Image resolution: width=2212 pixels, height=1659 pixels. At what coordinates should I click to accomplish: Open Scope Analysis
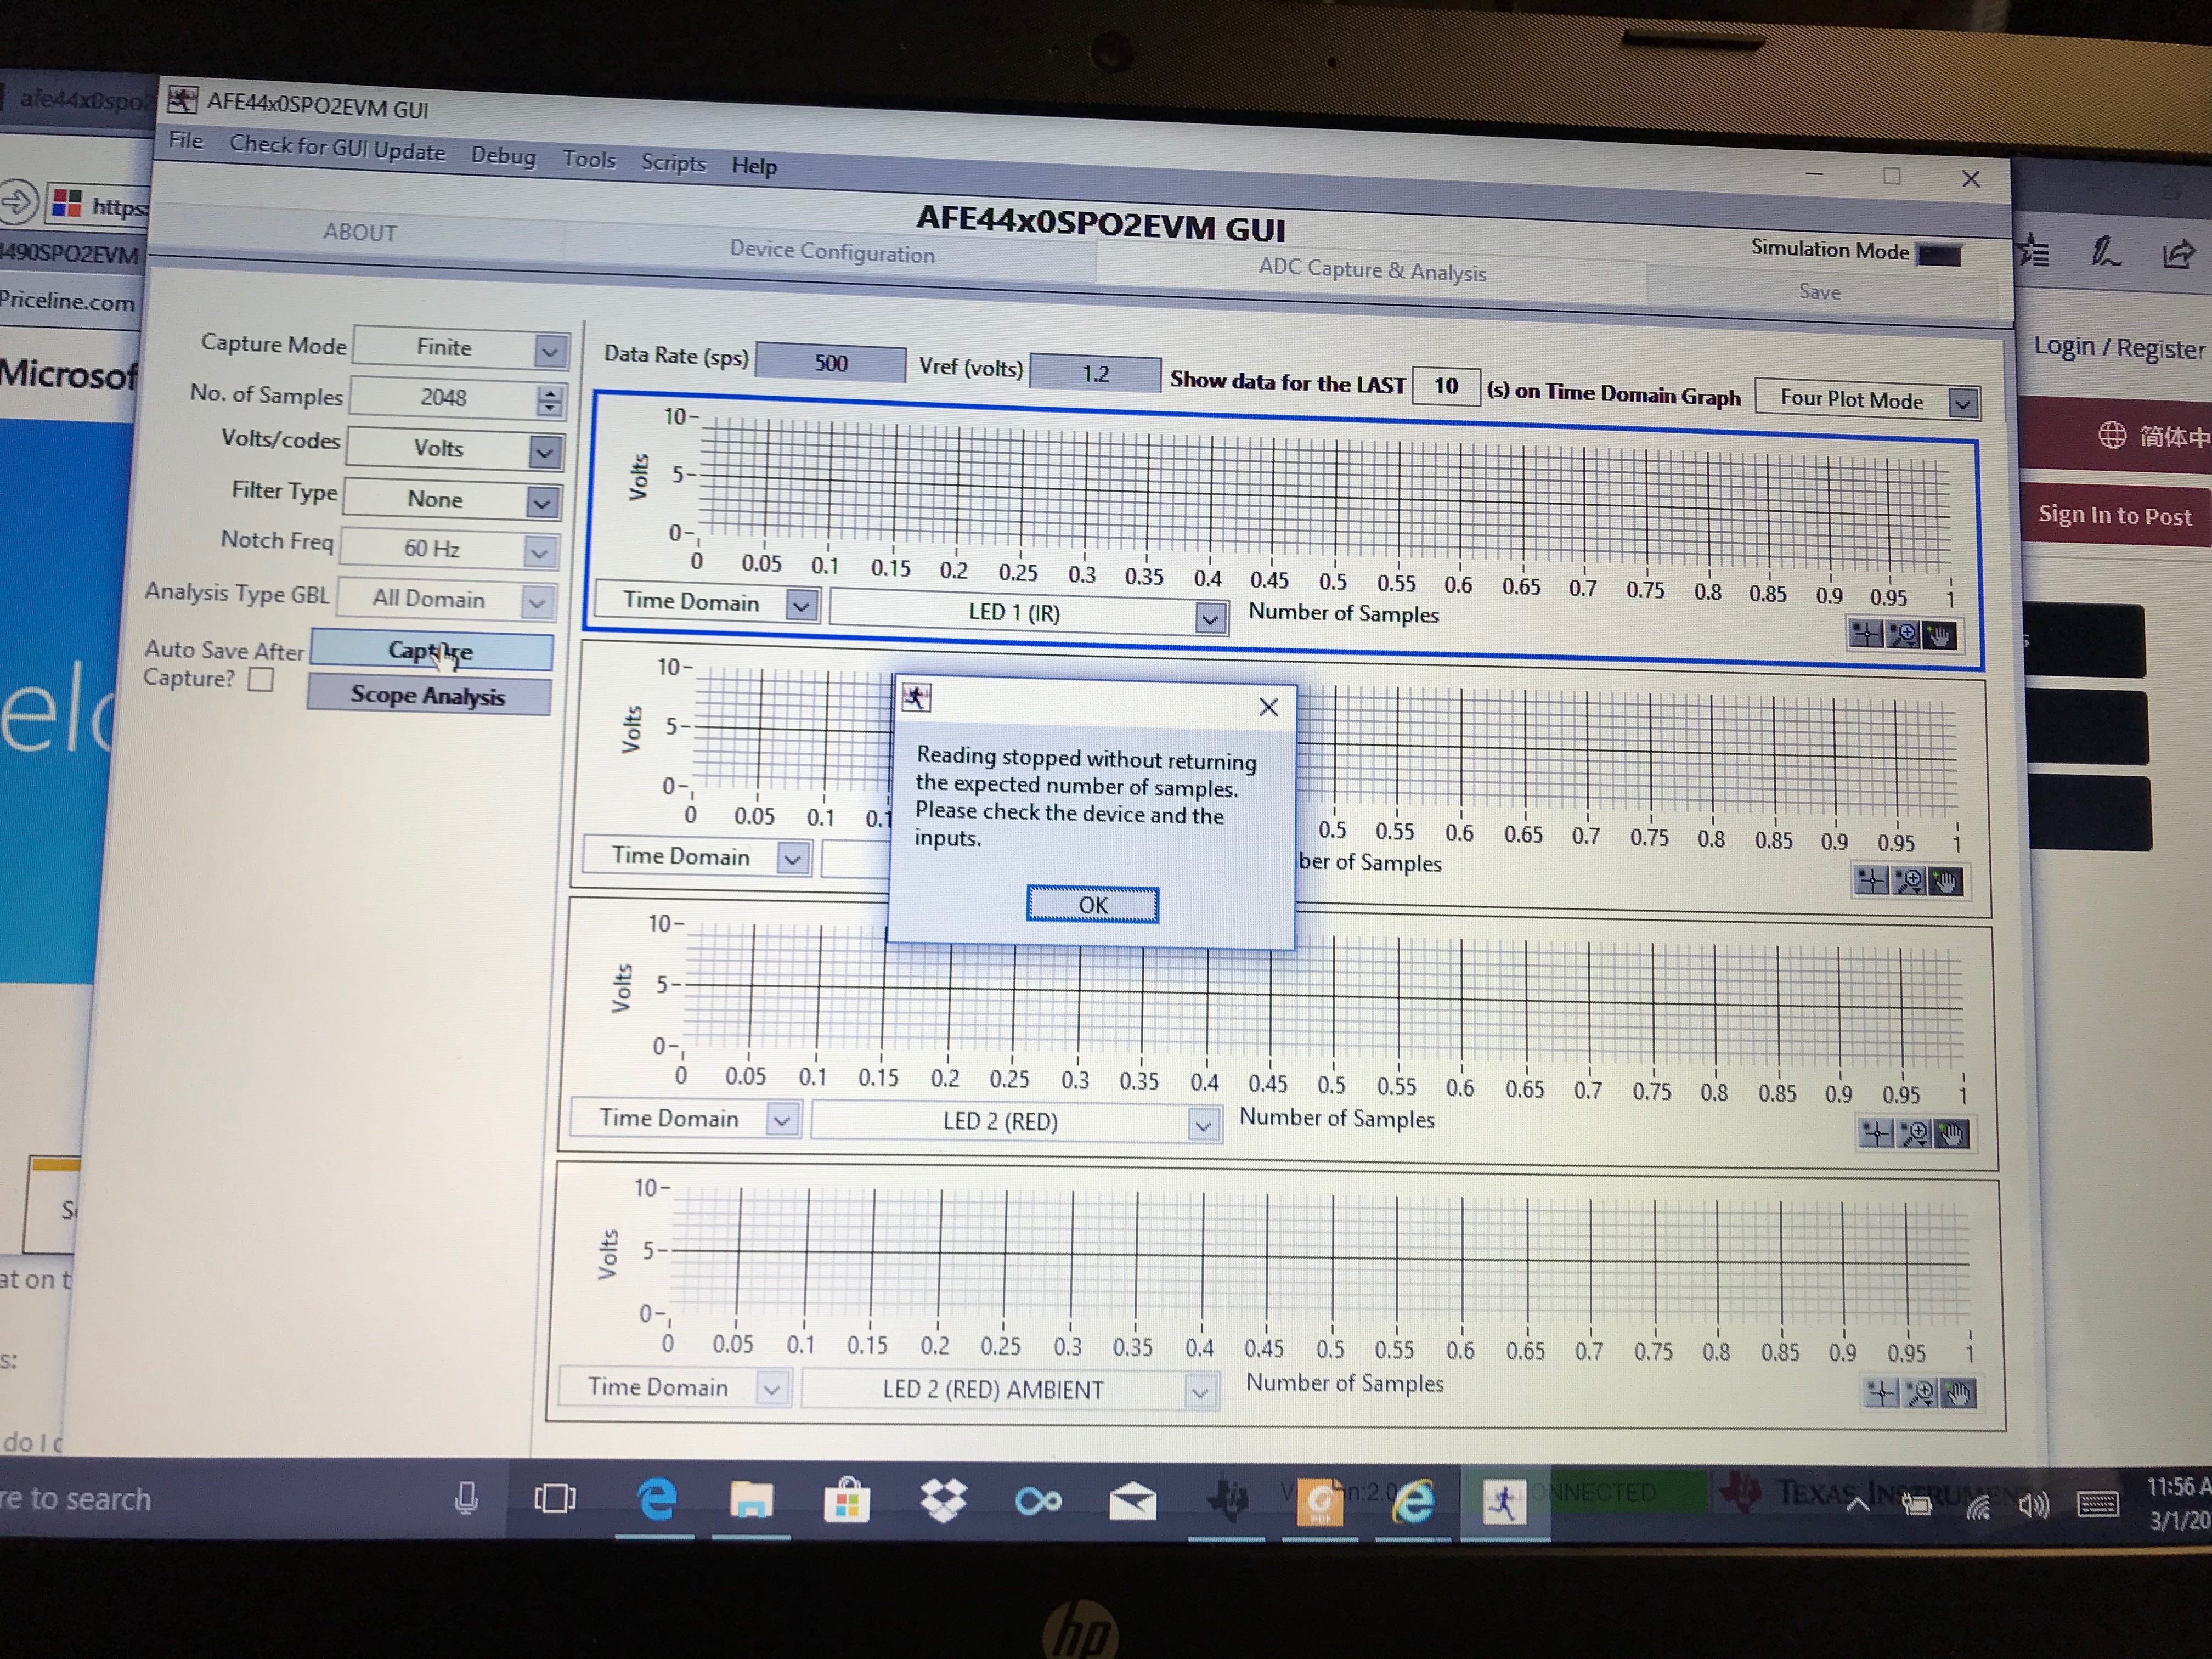(428, 695)
